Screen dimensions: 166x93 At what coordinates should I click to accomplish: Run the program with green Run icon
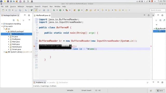tap(60, 10)
